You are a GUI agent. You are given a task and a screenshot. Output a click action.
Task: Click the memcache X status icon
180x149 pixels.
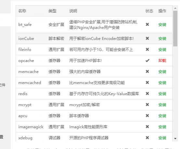click(x=147, y=71)
